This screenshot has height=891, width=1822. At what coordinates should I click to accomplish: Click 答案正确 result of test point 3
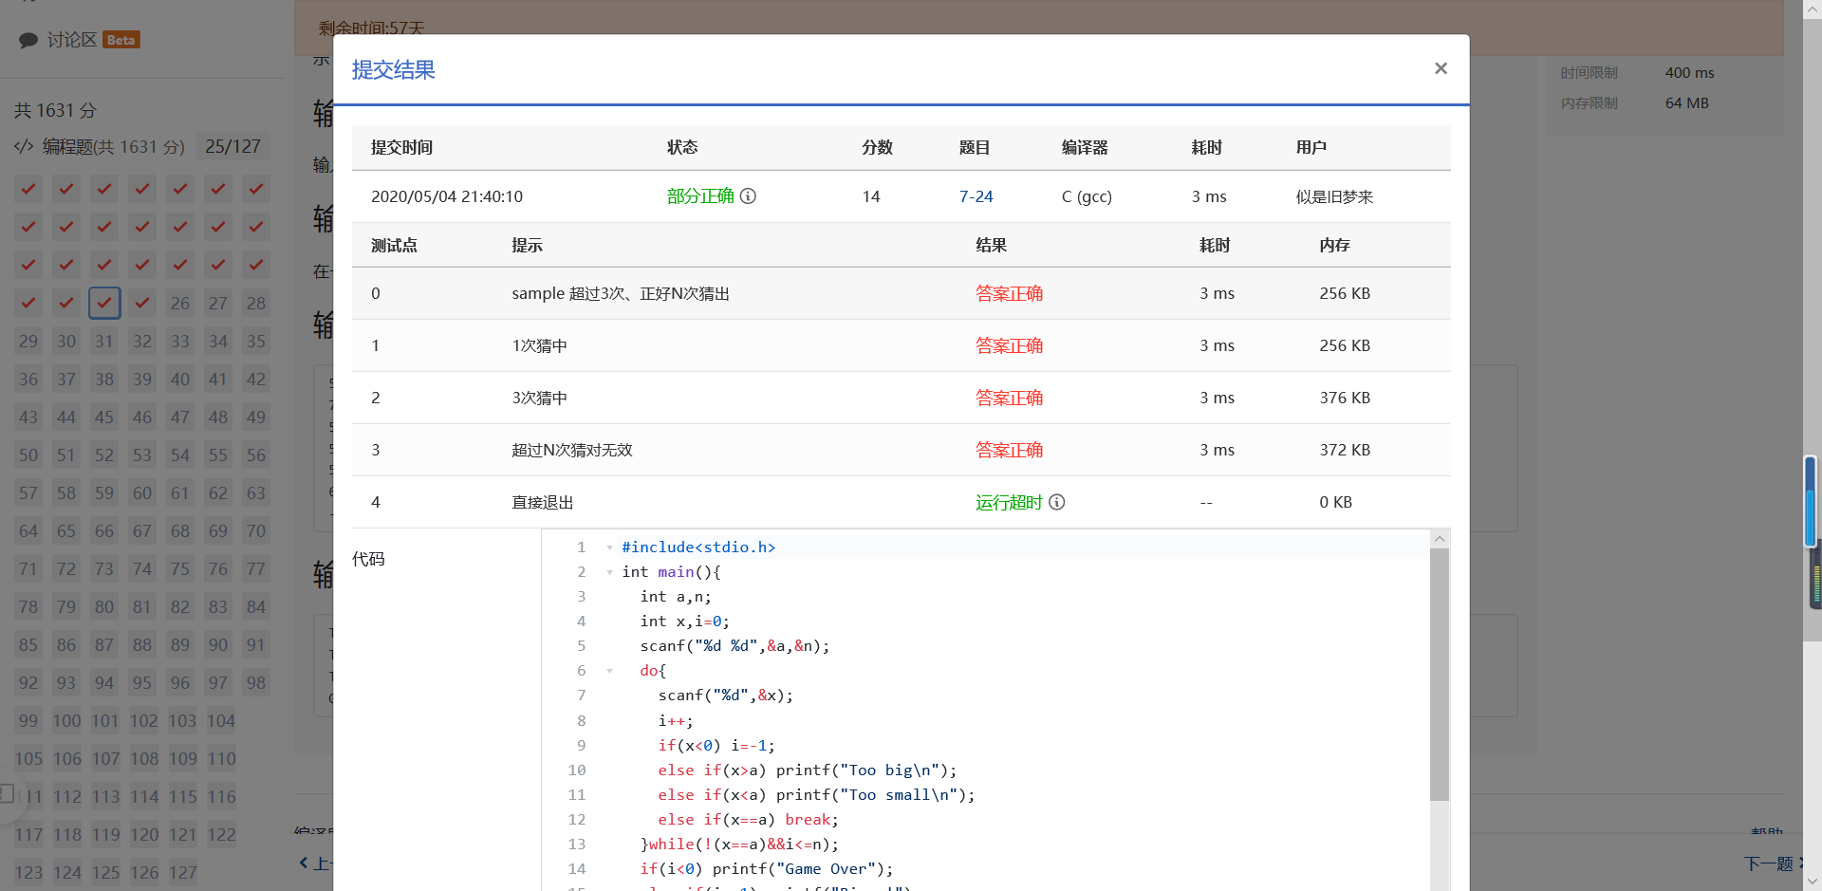[1009, 450]
